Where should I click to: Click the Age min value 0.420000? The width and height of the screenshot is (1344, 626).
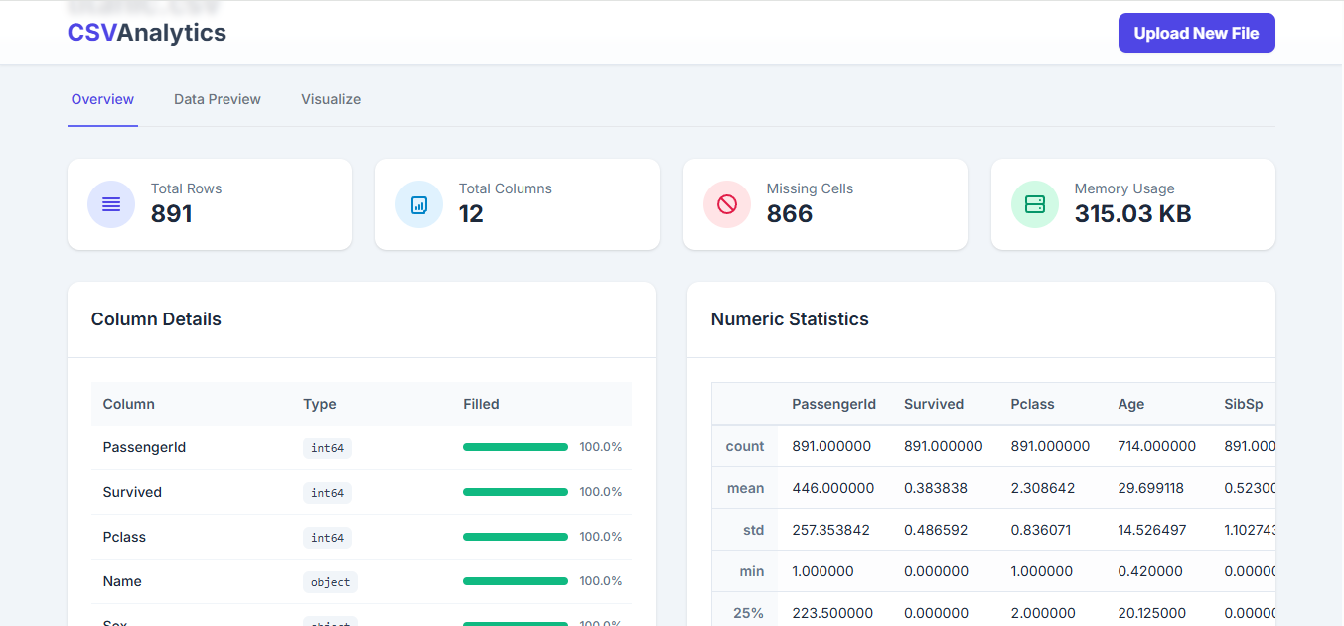point(1150,571)
